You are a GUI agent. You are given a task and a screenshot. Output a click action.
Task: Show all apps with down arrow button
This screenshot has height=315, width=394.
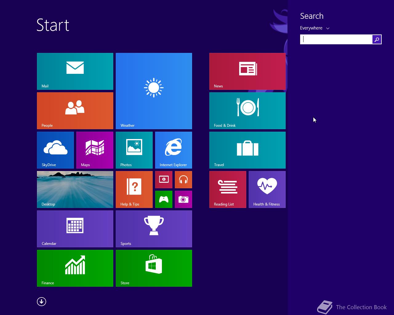tap(42, 301)
